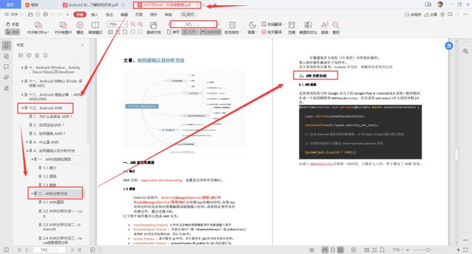Click the zoom slider in status bar

tap(427, 250)
